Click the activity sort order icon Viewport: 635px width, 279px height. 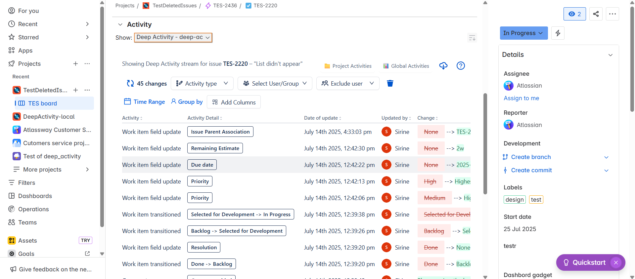click(472, 38)
